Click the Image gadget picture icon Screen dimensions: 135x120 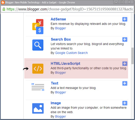[38, 108]
